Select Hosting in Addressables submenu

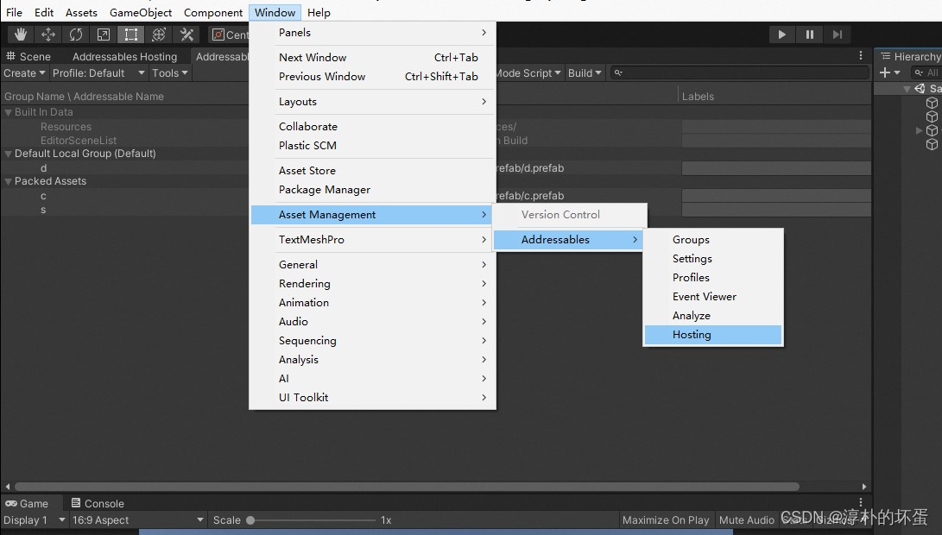713,335
